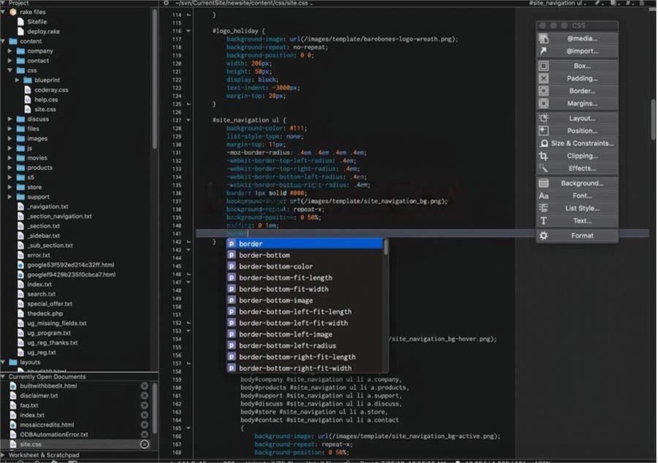
Task: Collapse the layouts folder
Action: 4,362
